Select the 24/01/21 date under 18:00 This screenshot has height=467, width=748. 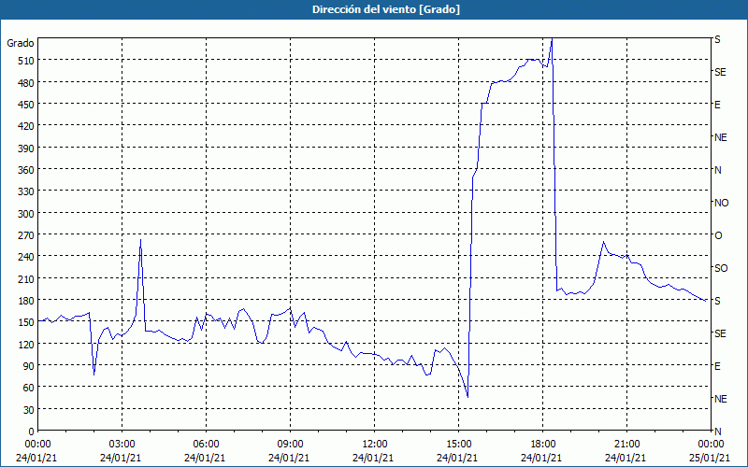542,458
